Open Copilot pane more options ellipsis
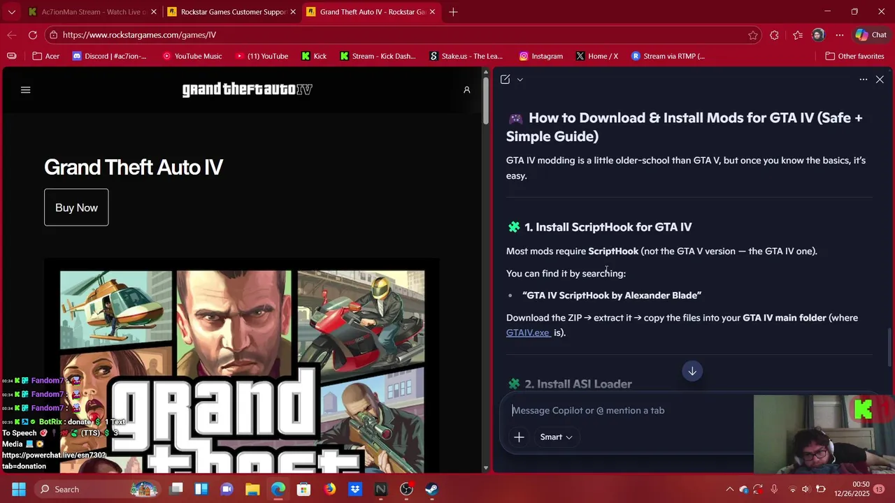The image size is (895, 503). (864, 80)
